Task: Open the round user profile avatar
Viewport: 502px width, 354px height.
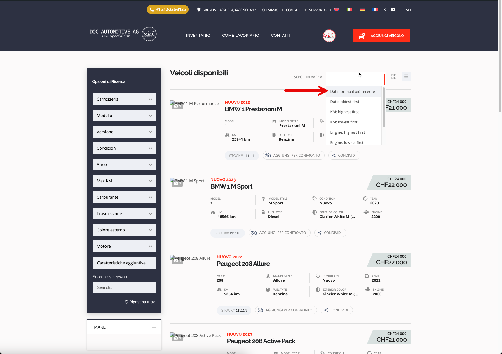Action: click(x=329, y=36)
